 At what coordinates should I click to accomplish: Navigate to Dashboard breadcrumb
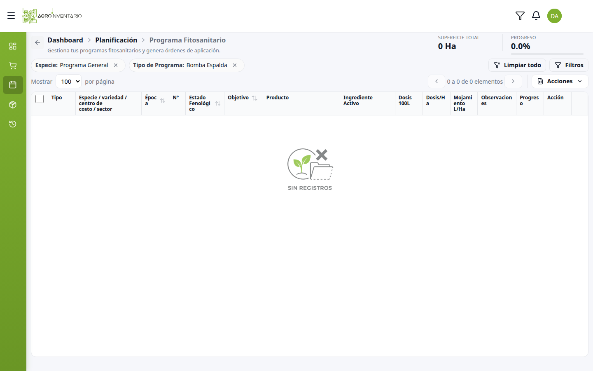[65, 40]
